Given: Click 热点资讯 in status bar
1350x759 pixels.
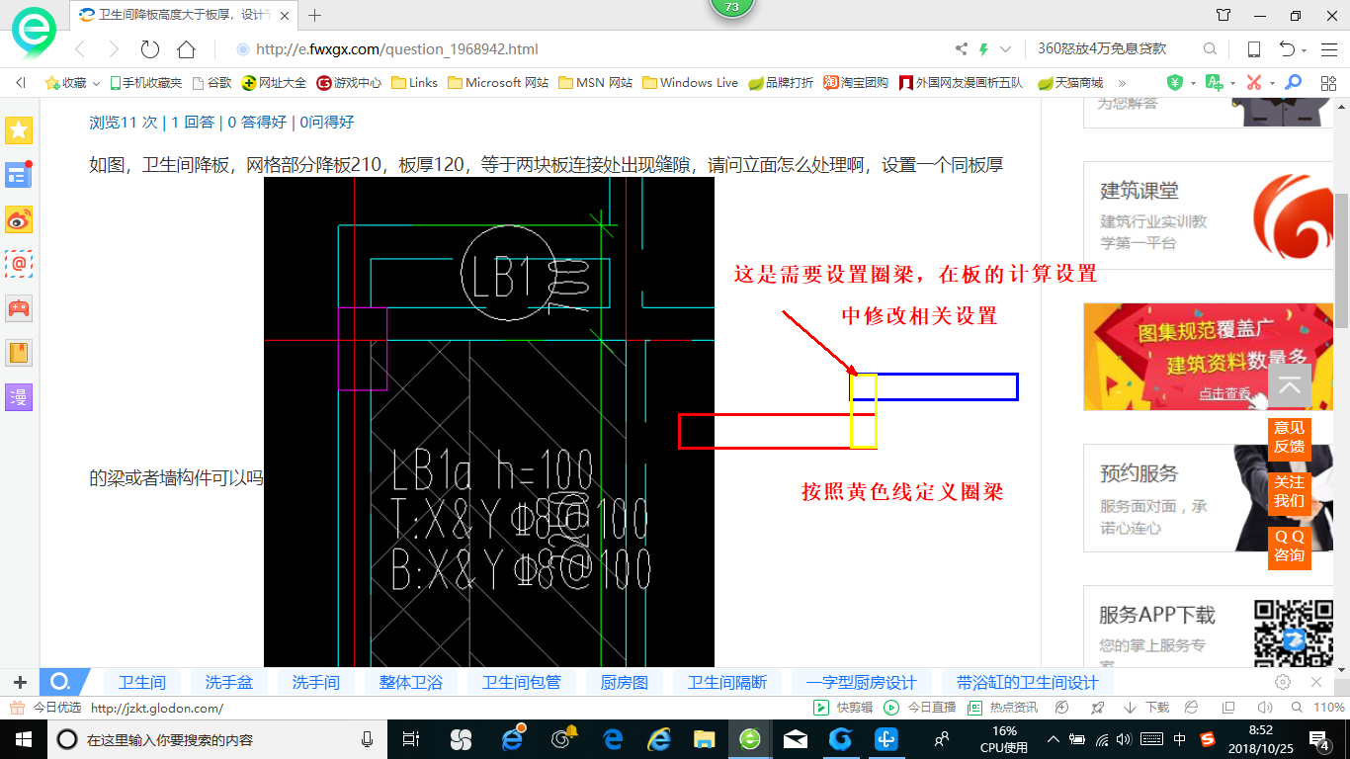Looking at the screenshot, I should pos(1003,708).
